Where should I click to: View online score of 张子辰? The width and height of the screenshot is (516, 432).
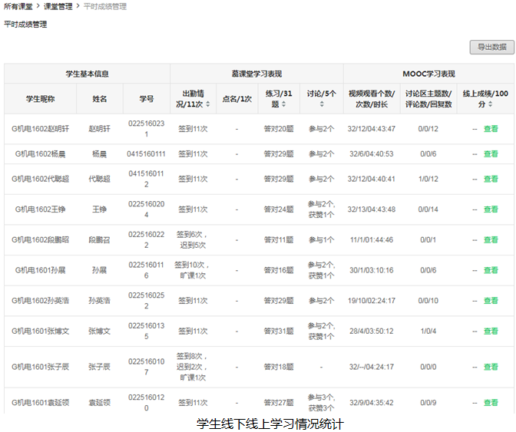[x=491, y=367]
